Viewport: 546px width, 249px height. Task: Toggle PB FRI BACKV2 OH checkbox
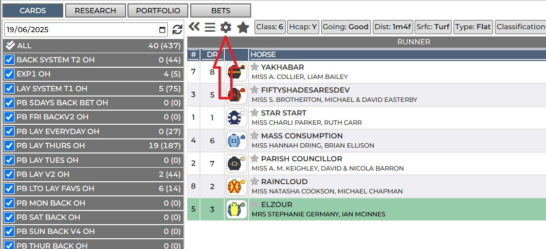pyautogui.click(x=9, y=117)
